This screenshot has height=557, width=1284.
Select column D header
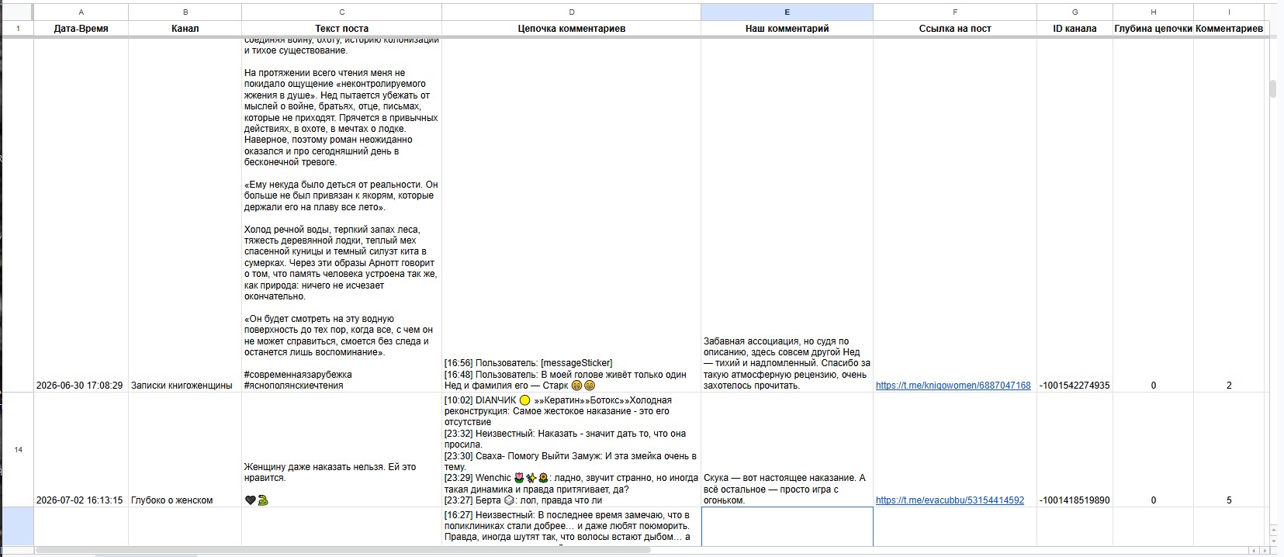(x=572, y=12)
